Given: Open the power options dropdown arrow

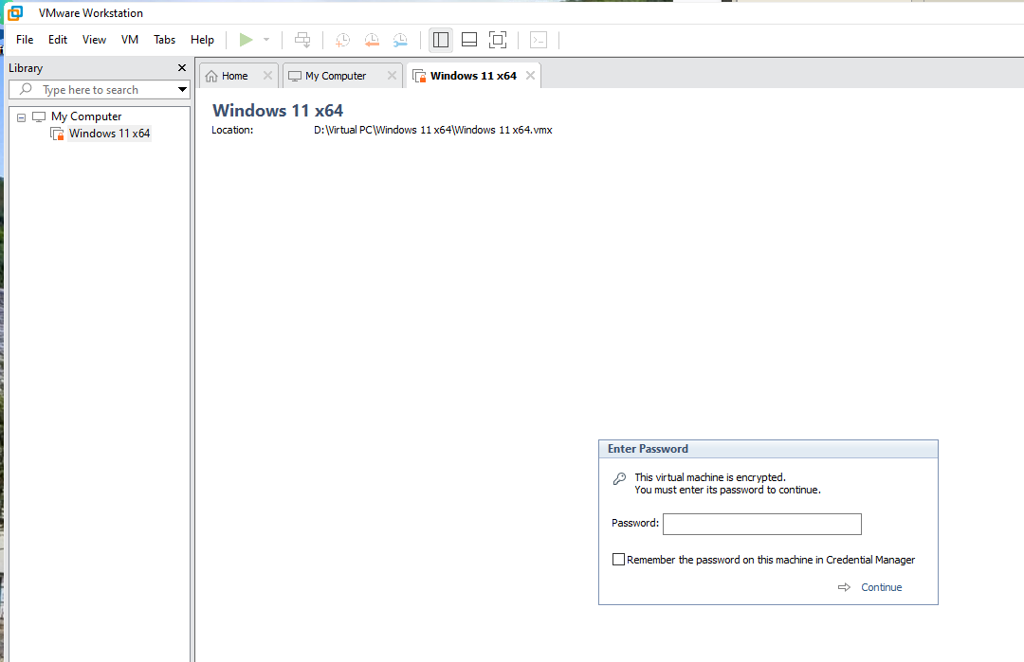Looking at the screenshot, I should point(266,40).
